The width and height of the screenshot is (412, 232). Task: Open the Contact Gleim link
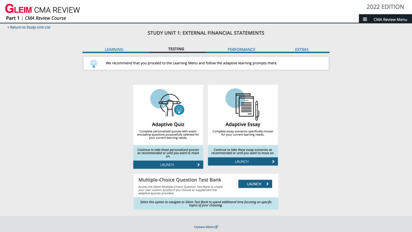(x=204, y=227)
